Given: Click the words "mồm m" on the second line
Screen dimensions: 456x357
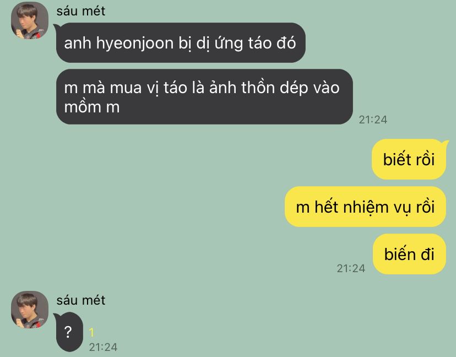Looking at the screenshot, I should tap(92, 107).
